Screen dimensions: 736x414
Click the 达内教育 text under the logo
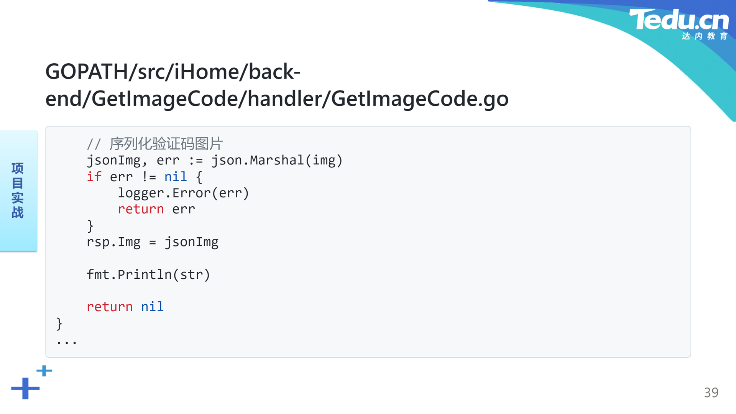tap(705, 36)
